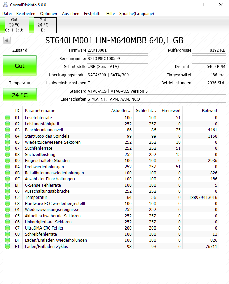Click status dot for Wiederzuweisungsereignisse row
Viewport: 229px width, 284px height.
tap(7, 209)
